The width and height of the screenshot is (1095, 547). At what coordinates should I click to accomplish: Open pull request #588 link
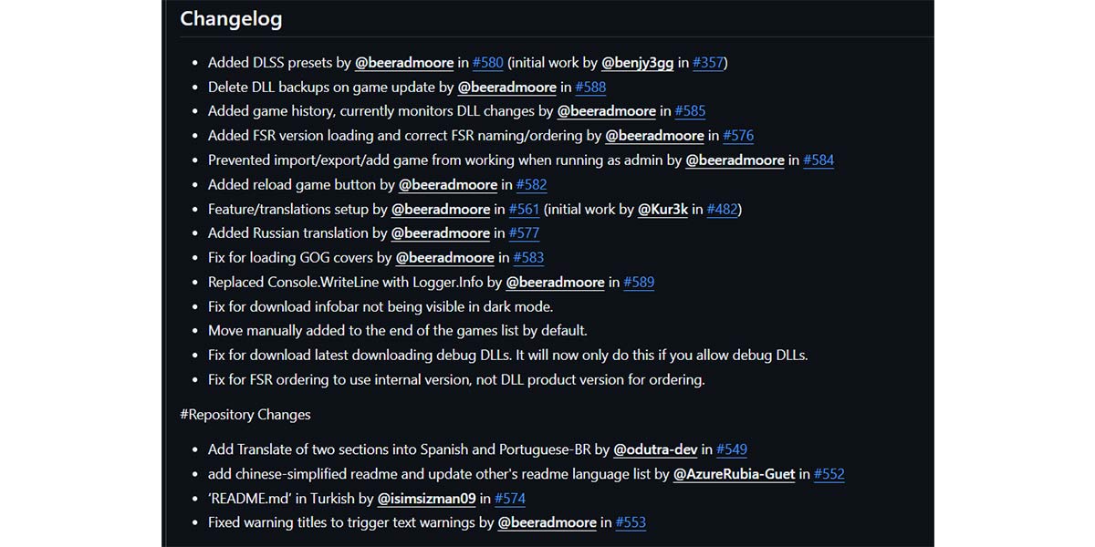click(590, 88)
